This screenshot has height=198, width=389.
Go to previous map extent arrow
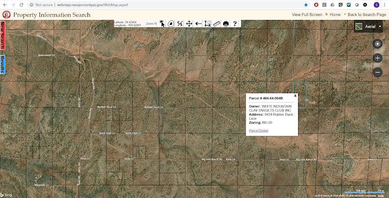tap(198, 23)
